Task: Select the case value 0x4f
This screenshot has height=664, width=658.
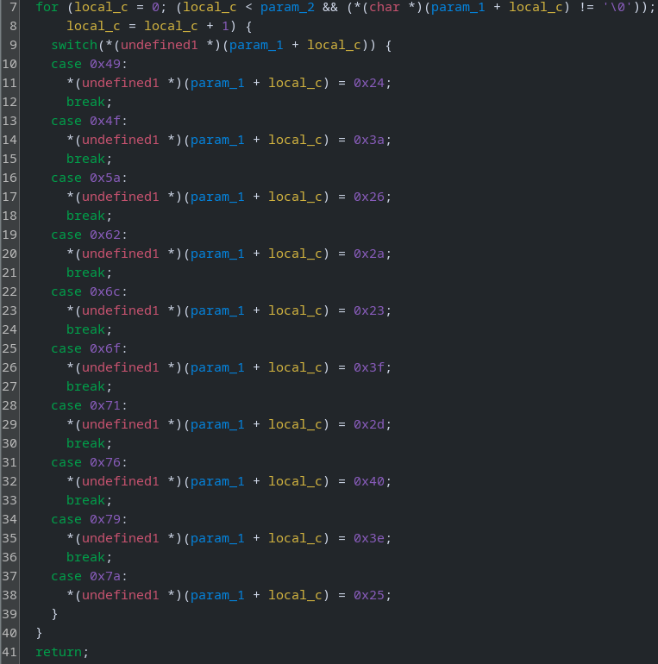Action: coord(105,121)
